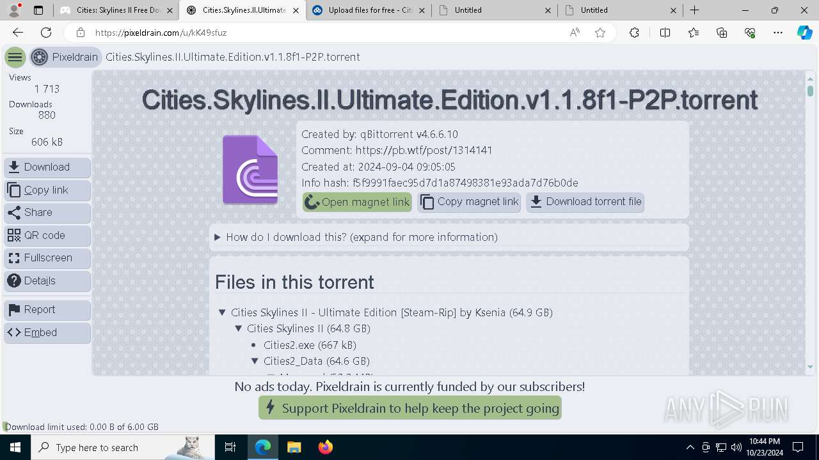Viewport: 819px width, 460px height.
Task: Click taskbar search box
Action: (123, 447)
